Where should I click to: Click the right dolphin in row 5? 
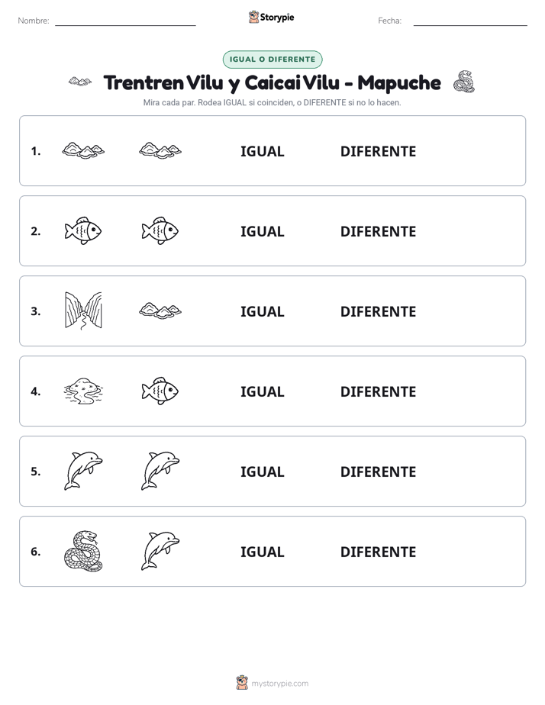(x=160, y=471)
